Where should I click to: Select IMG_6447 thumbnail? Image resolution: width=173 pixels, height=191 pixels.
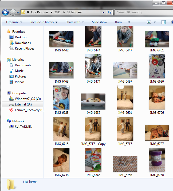coord(125,37)
